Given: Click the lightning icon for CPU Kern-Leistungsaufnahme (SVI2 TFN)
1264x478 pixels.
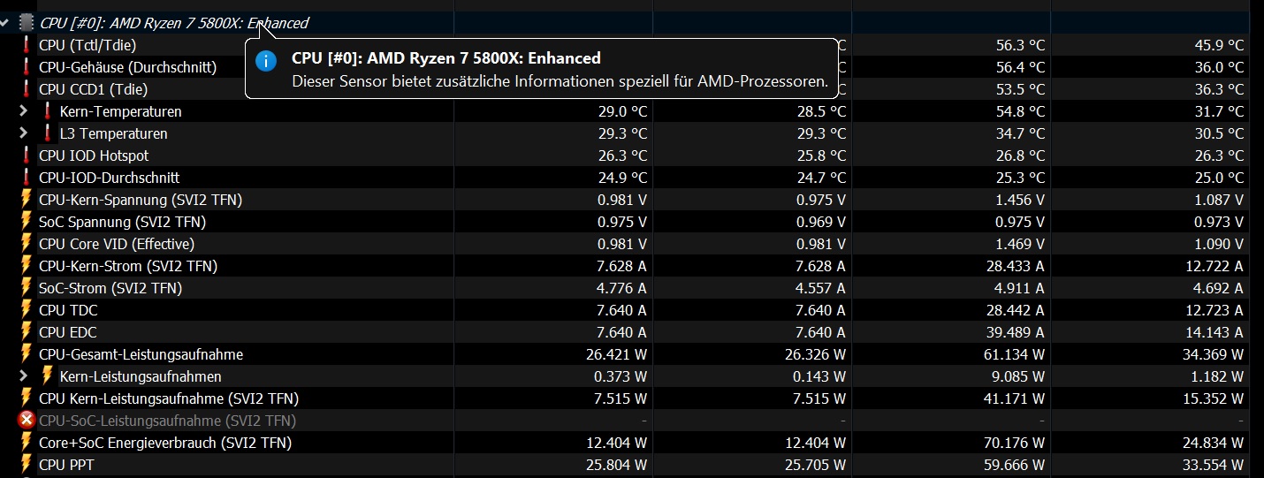Looking at the screenshot, I should pos(27,398).
